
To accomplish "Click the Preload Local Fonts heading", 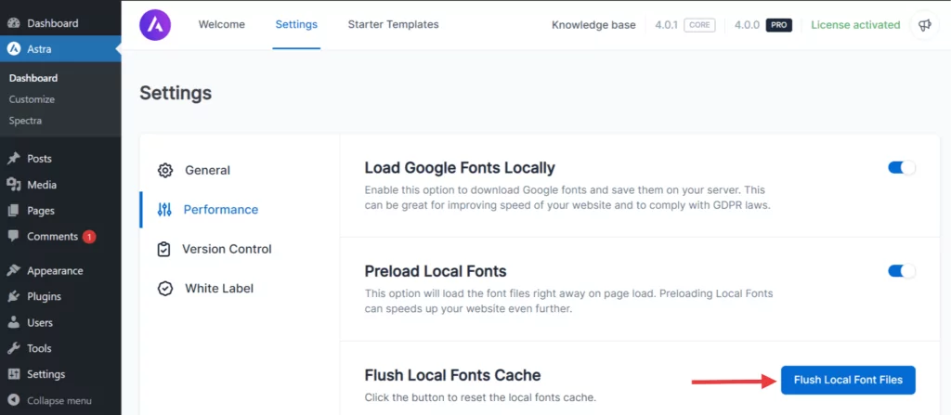I will click(x=436, y=270).
